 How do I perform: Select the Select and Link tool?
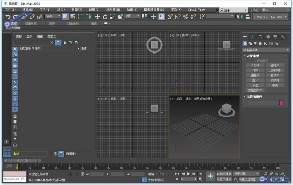click(x=24, y=17)
